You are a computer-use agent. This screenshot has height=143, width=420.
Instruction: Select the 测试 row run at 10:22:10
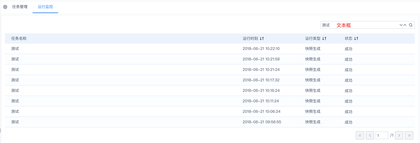tap(15, 49)
